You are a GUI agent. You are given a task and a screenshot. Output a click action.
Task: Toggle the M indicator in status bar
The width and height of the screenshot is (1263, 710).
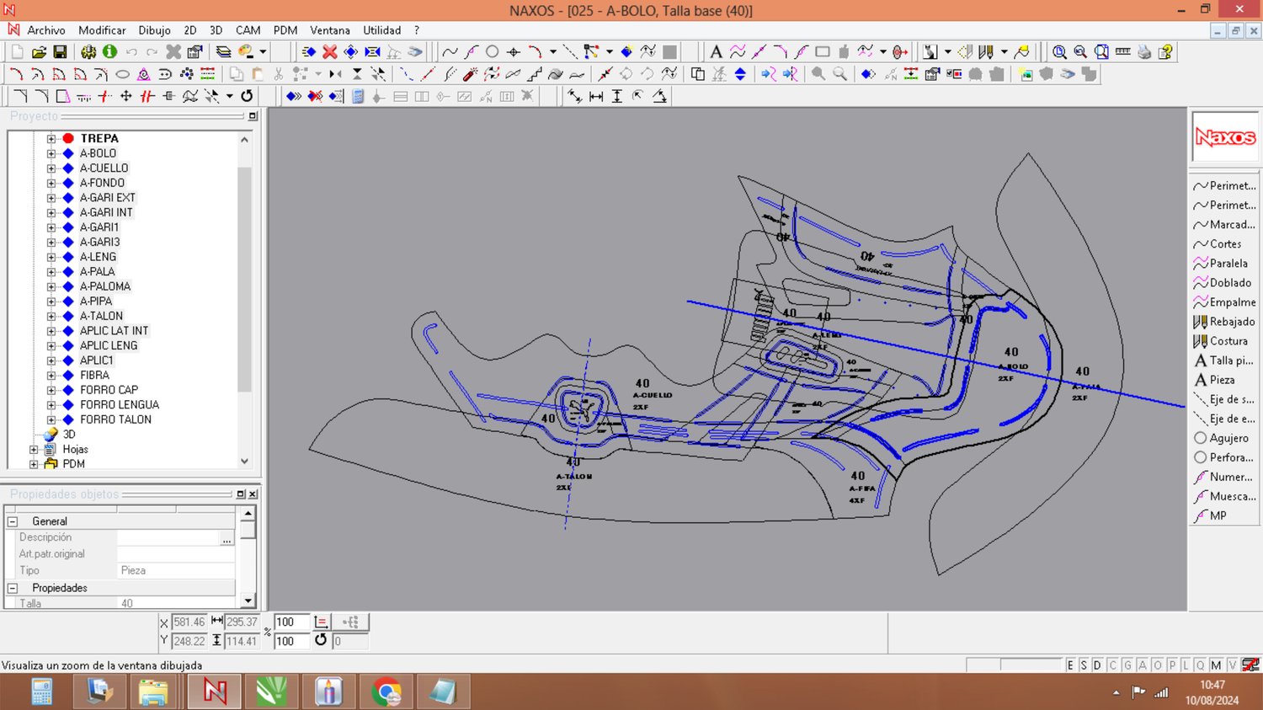click(1216, 665)
